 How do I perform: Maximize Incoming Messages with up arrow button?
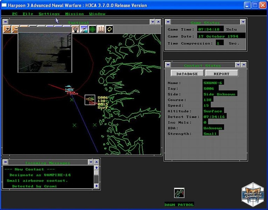[x=96, y=162]
